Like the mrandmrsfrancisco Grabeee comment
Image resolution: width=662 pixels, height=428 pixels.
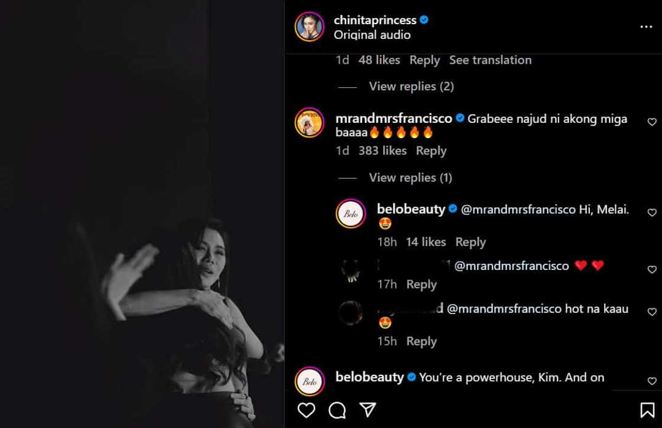point(652,122)
